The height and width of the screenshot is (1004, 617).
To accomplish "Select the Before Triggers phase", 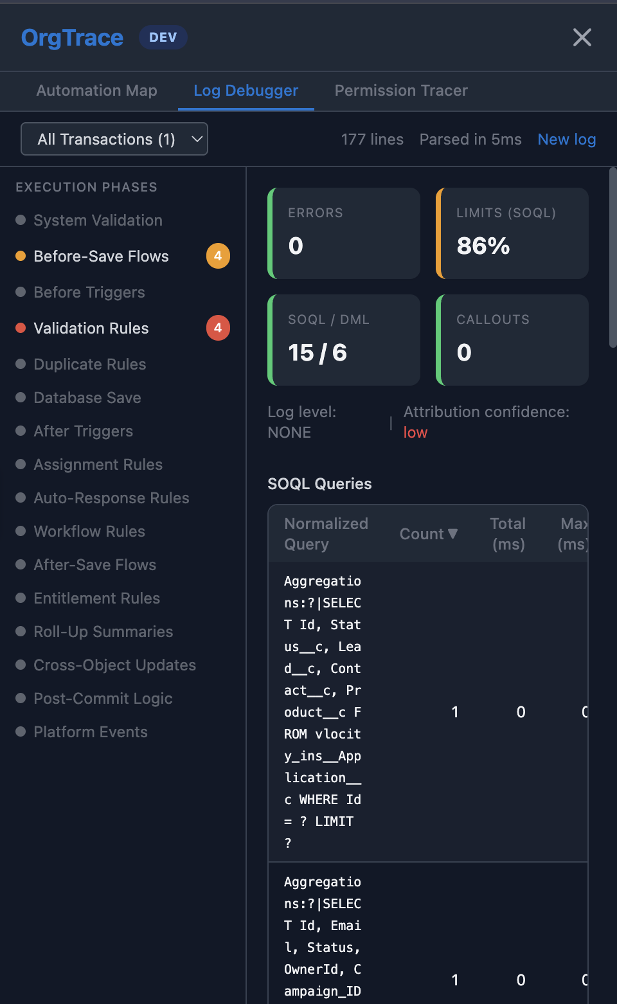I will coord(89,292).
